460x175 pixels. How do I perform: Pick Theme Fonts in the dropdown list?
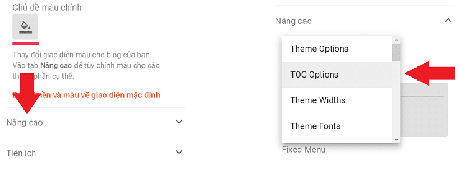[315, 126]
